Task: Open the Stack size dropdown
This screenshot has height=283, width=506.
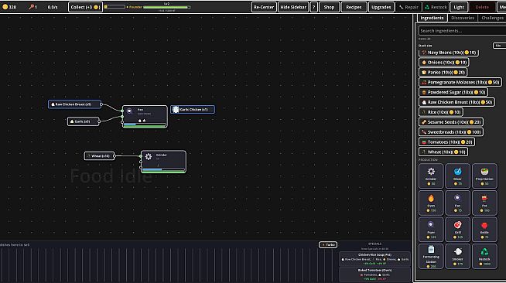Action: 499,46
